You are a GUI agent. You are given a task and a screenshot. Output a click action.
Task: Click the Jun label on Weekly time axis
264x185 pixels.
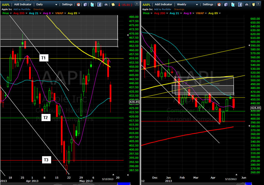tap(244, 178)
